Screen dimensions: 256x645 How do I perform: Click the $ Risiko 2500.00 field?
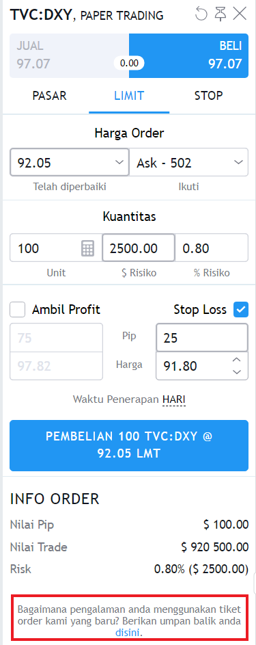(x=139, y=248)
